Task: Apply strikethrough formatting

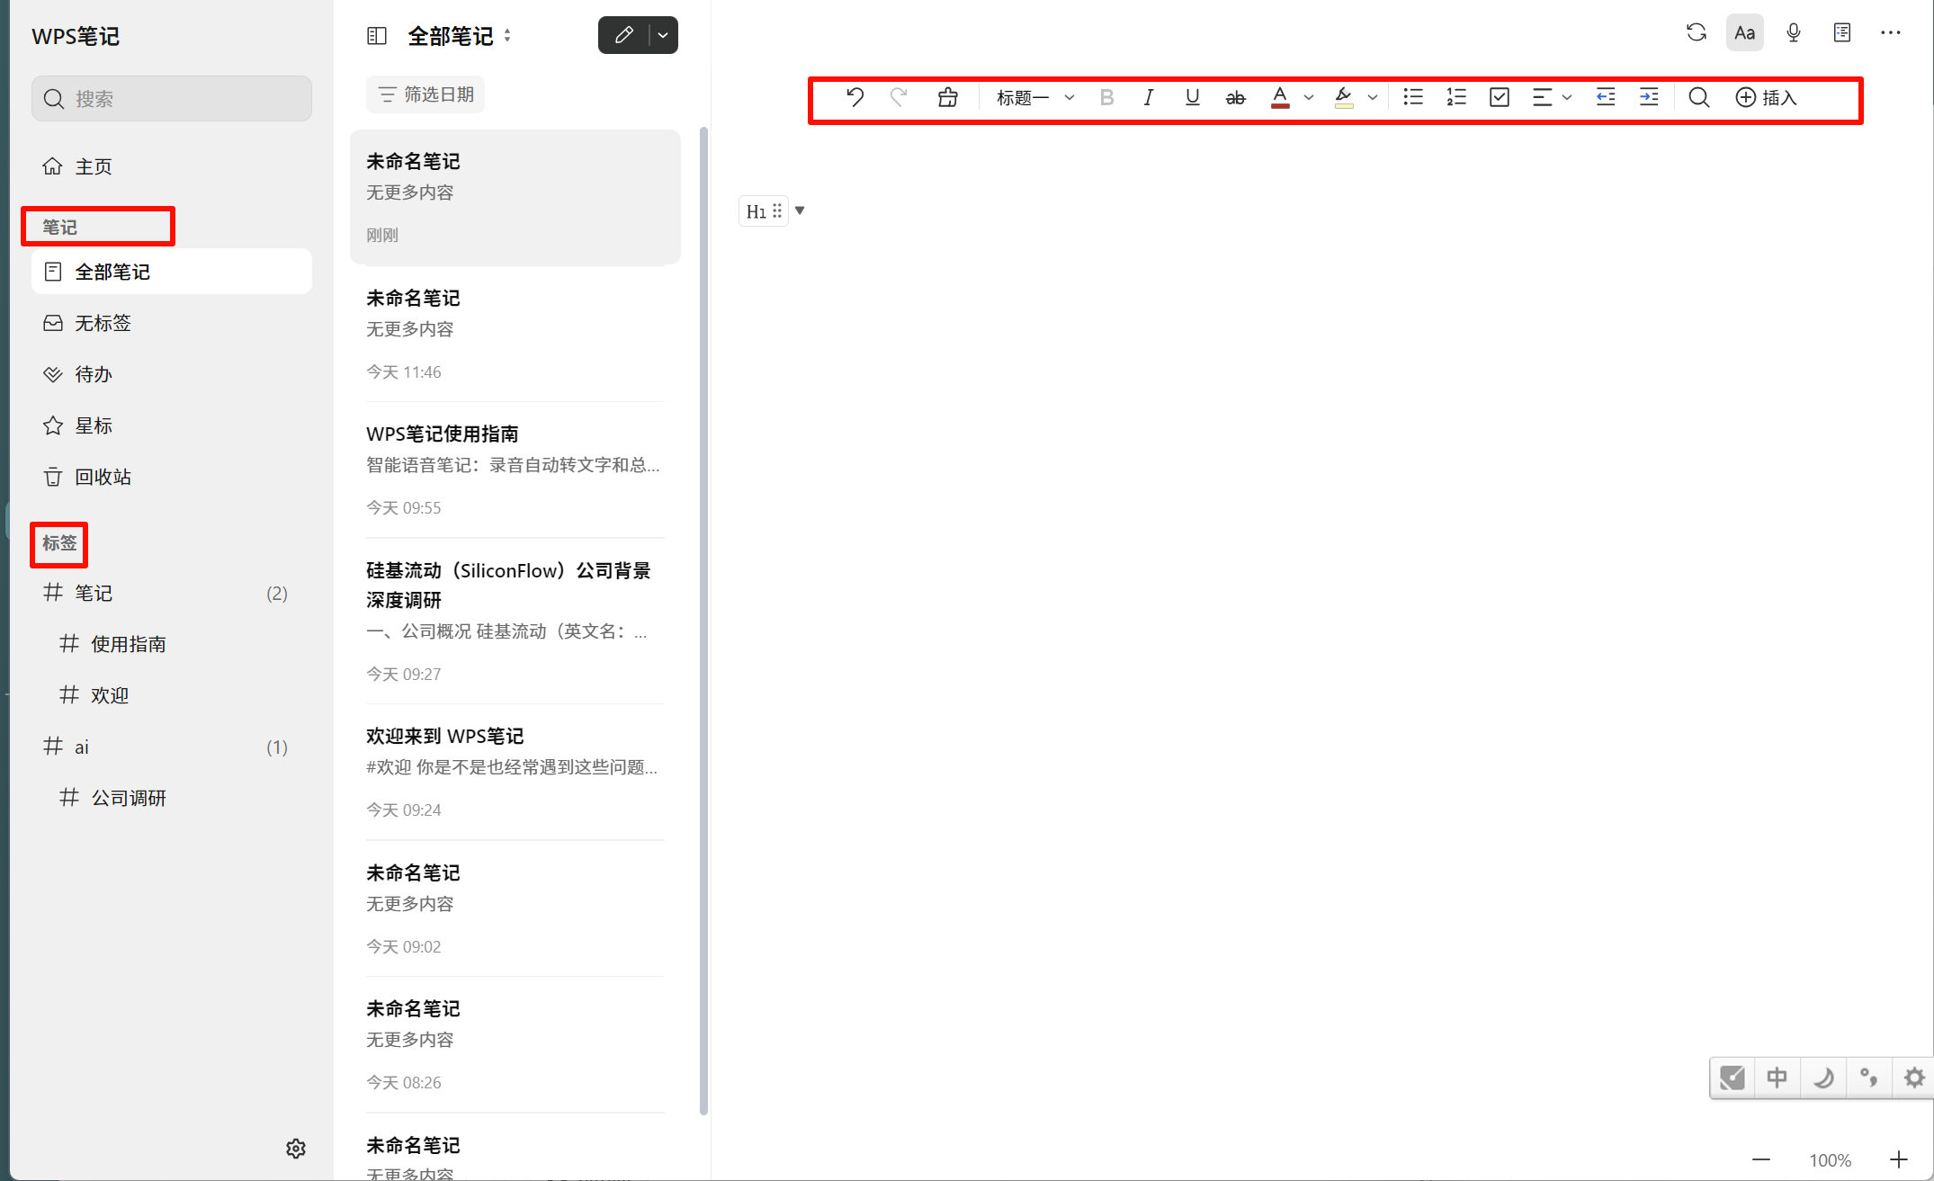Action: click(x=1235, y=97)
